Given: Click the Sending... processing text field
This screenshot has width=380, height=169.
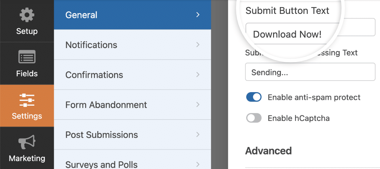Looking at the screenshot, I should (x=310, y=72).
